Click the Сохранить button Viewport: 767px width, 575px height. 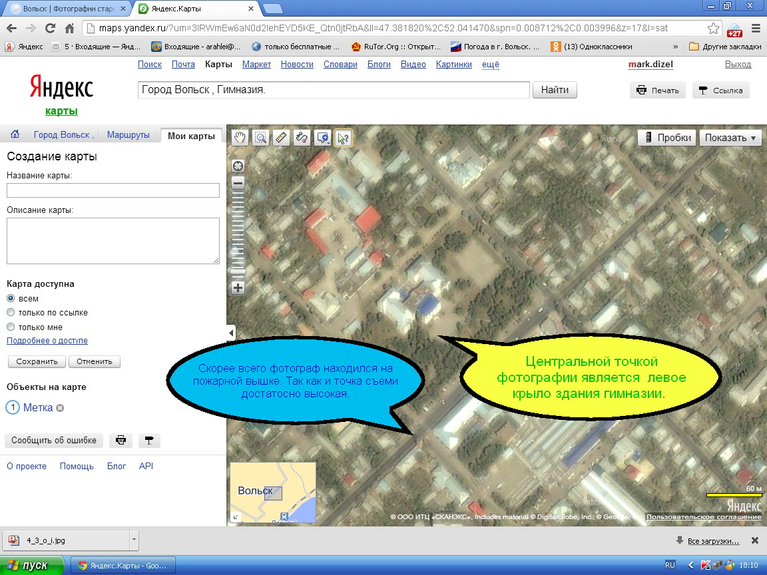click(37, 362)
